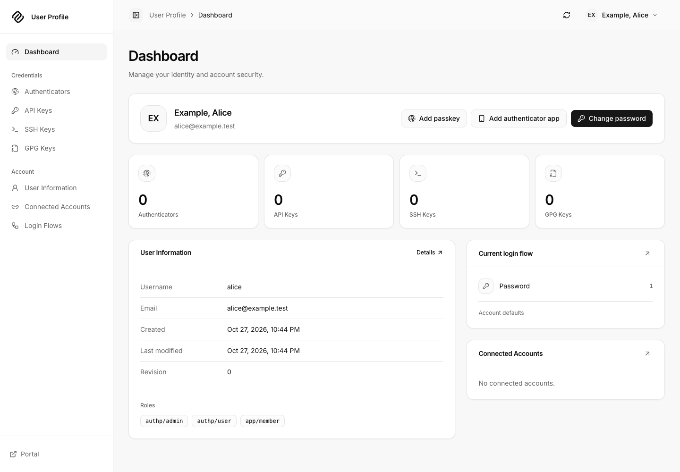Click the Created date value
Viewport: 680px width, 472px height.
tap(263, 329)
